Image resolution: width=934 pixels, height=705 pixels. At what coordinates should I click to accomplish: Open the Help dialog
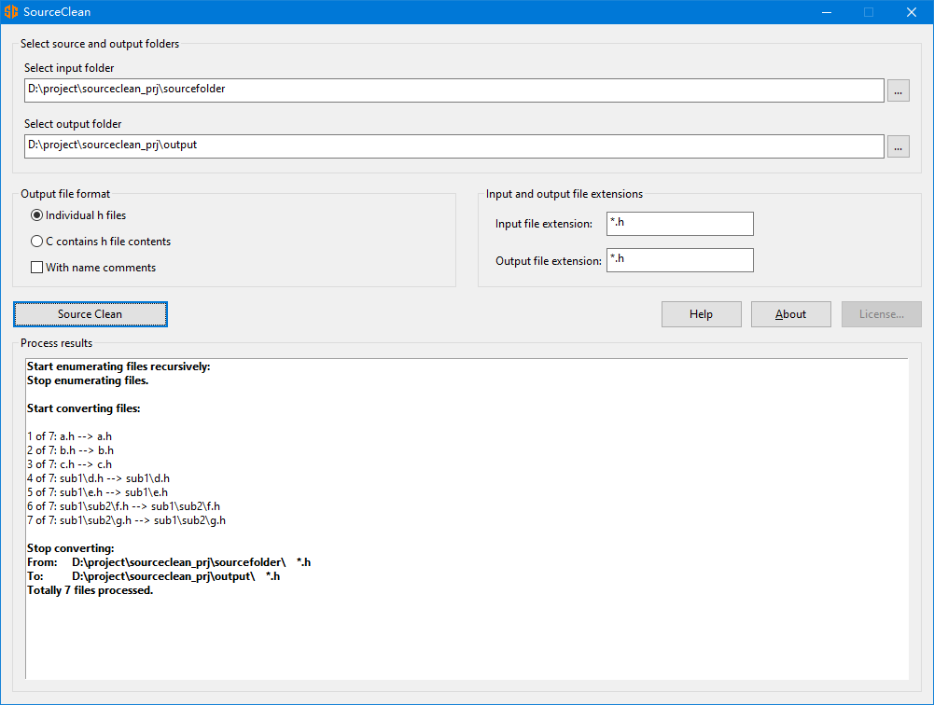pyautogui.click(x=701, y=314)
